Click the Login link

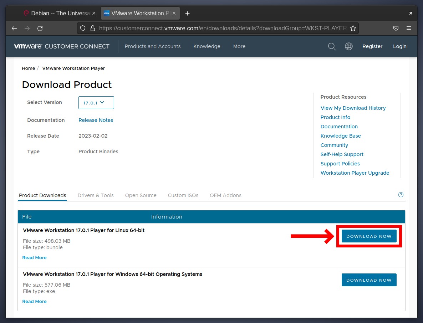point(400,46)
